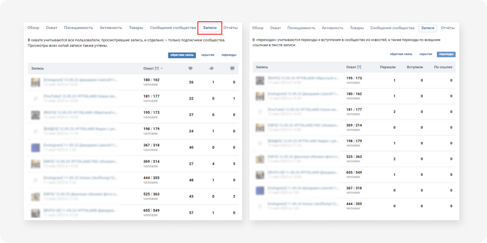Click 'переходы' filter link in left panel
487x243 pixels.
point(229,55)
